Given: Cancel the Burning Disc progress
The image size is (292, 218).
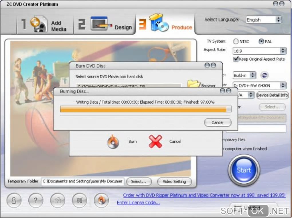Looking at the screenshot, I should 218,122.
